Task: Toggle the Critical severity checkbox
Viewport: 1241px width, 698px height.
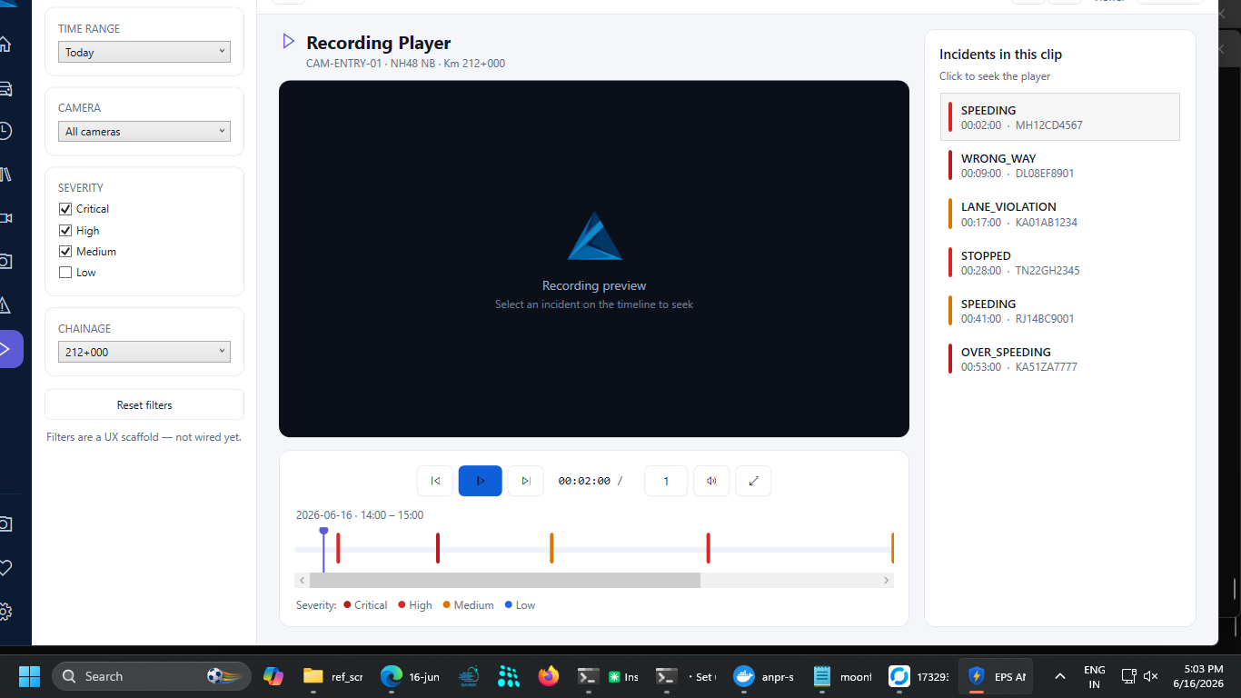Action: tap(65, 209)
